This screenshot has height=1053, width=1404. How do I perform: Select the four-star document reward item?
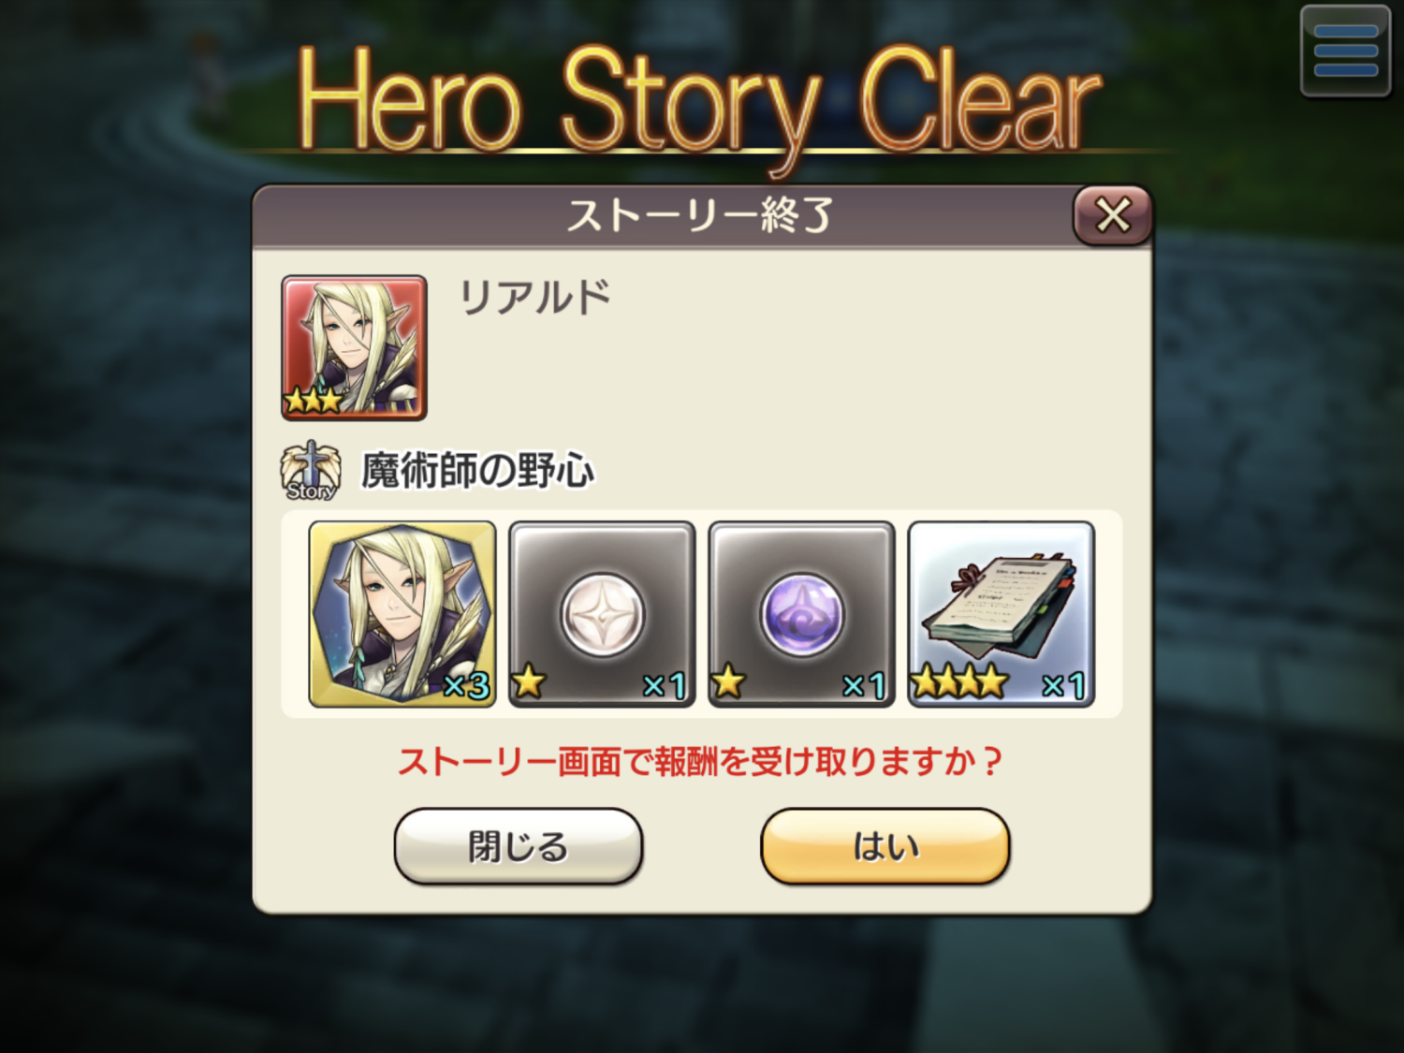1002,614
